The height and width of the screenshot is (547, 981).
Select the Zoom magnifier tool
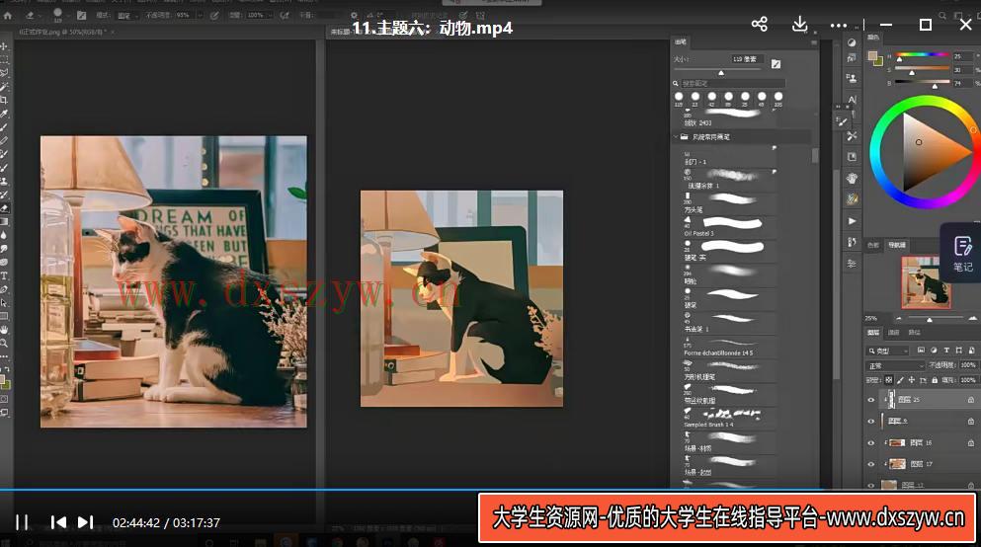tap(4, 344)
